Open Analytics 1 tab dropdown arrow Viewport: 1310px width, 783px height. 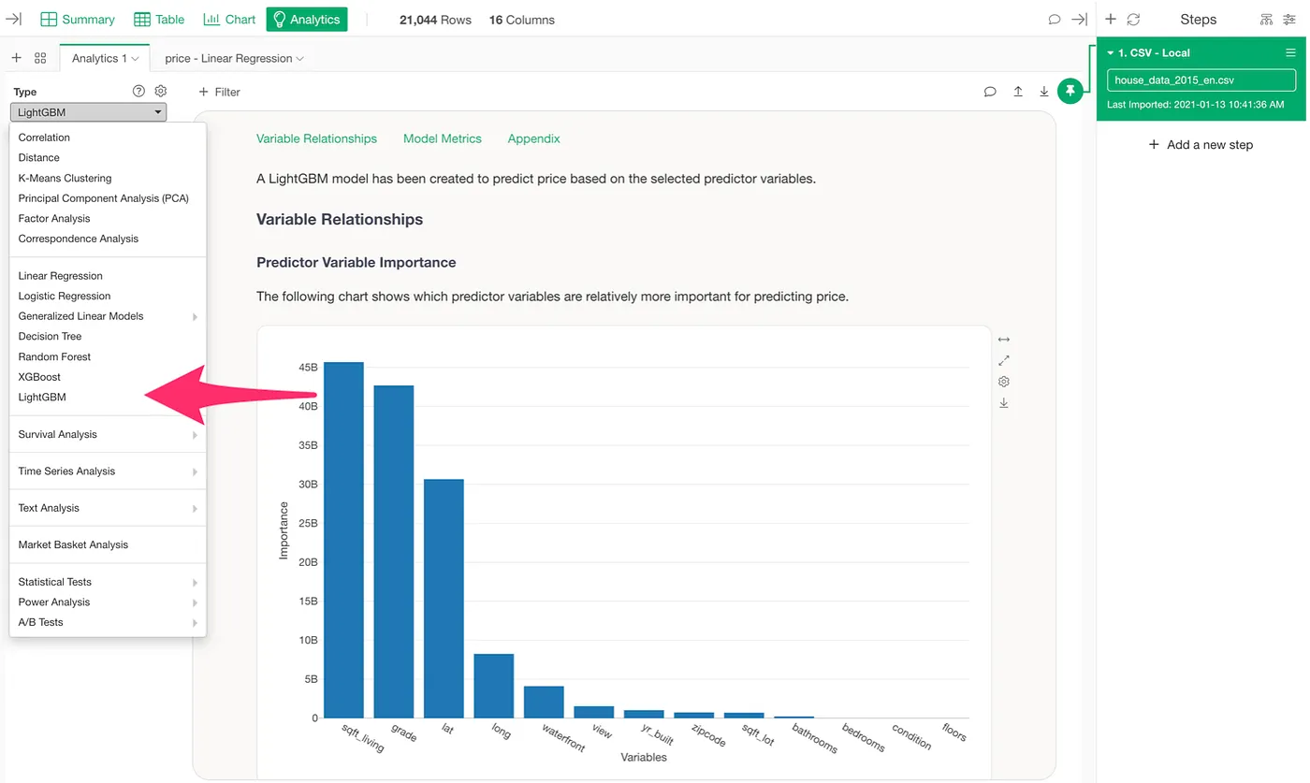tap(136, 59)
